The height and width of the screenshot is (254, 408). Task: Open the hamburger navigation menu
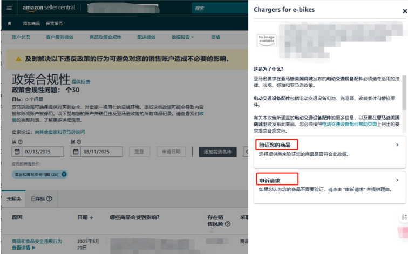[9, 8]
